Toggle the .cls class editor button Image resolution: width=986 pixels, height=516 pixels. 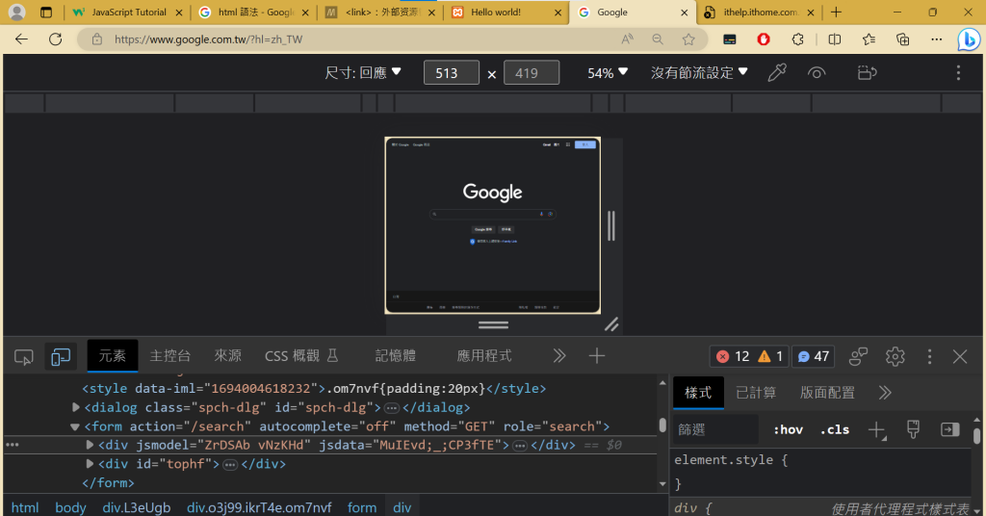coord(835,430)
